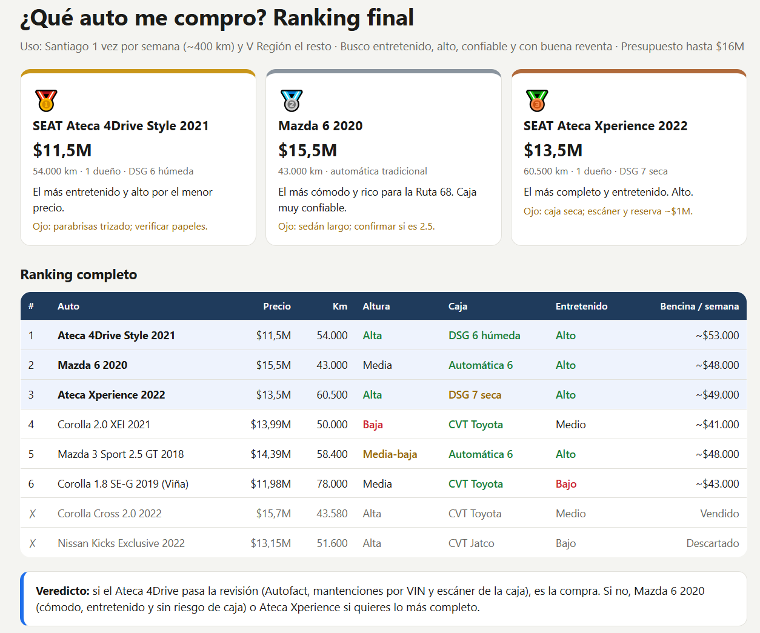Viewport: 760px width, 633px height.
Task: Select the "Precio" column header
Action: click(x=277, y=307)
